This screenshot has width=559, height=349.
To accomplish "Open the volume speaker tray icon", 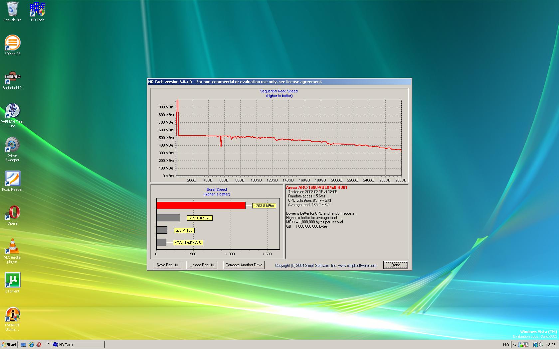I will tap(541, 345).
